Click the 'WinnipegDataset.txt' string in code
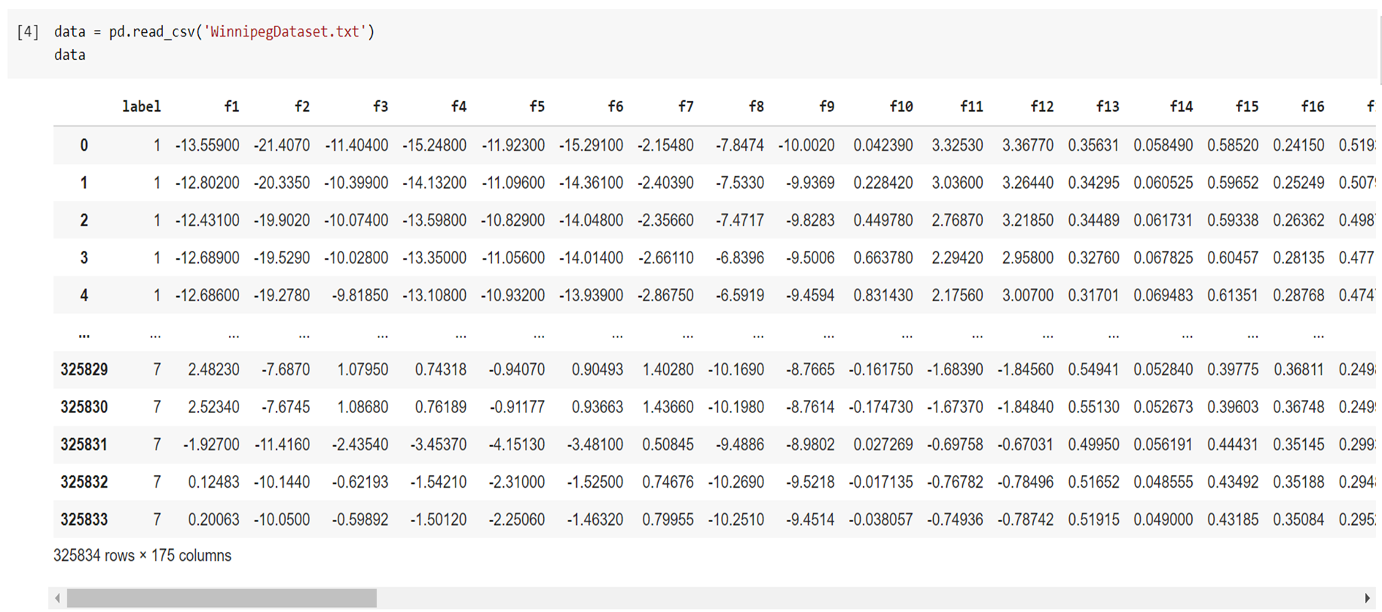1382x612 pixels. point(285,31)
